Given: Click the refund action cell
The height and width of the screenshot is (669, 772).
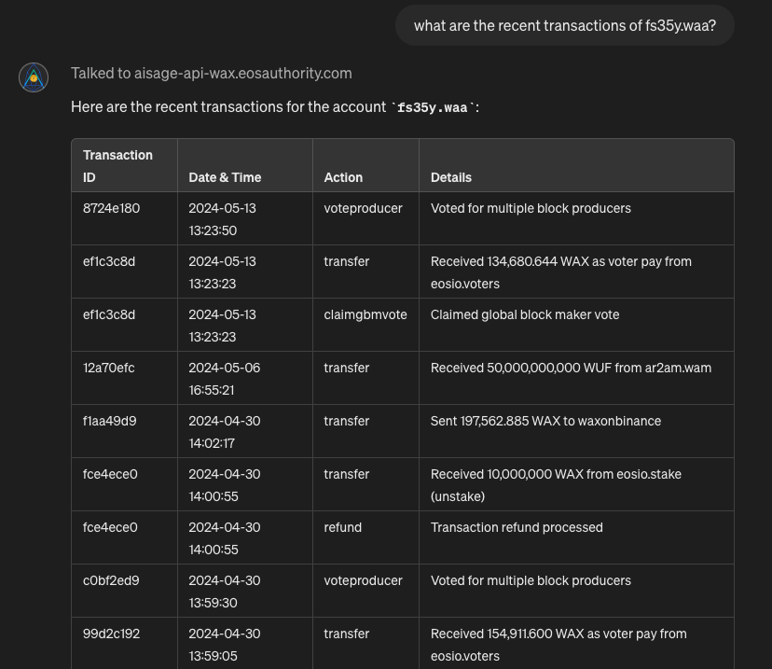Looking at the screenshot, I should point(342,527).
